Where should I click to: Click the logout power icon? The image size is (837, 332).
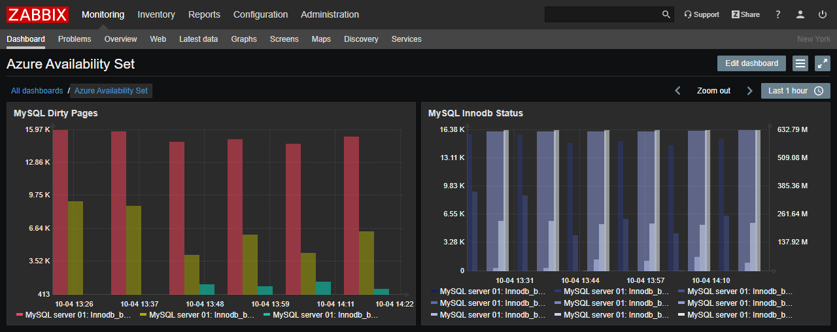point(823,14)
